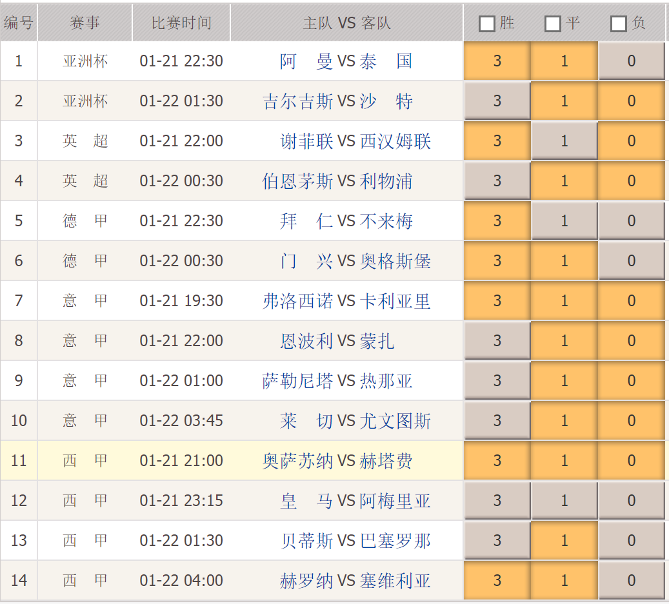Pick draw (1) for match 9 萨勒尼塔 VS 热那亚
This screenshot has width=669, height=604.
564,380
